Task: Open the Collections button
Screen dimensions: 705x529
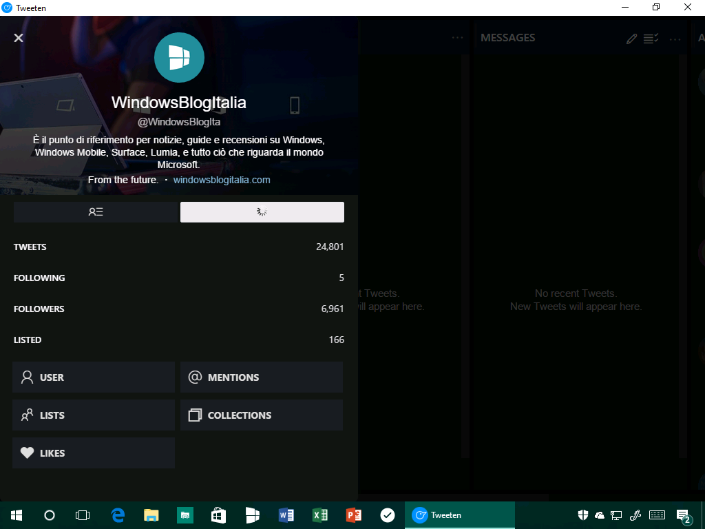Action: click(262, 415)
